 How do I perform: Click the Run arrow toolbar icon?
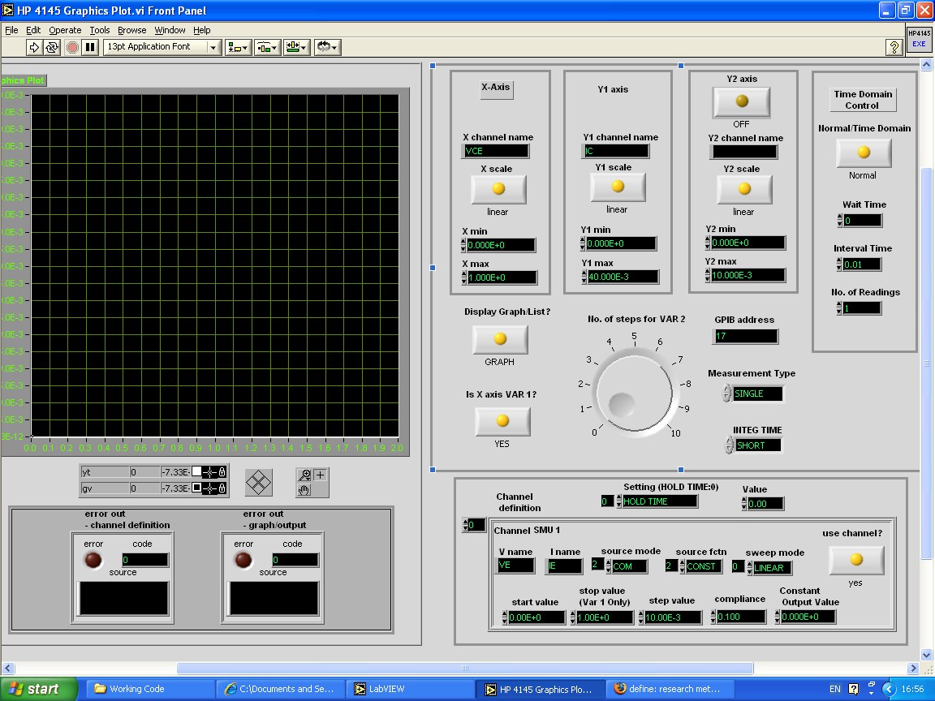[34, 47]
